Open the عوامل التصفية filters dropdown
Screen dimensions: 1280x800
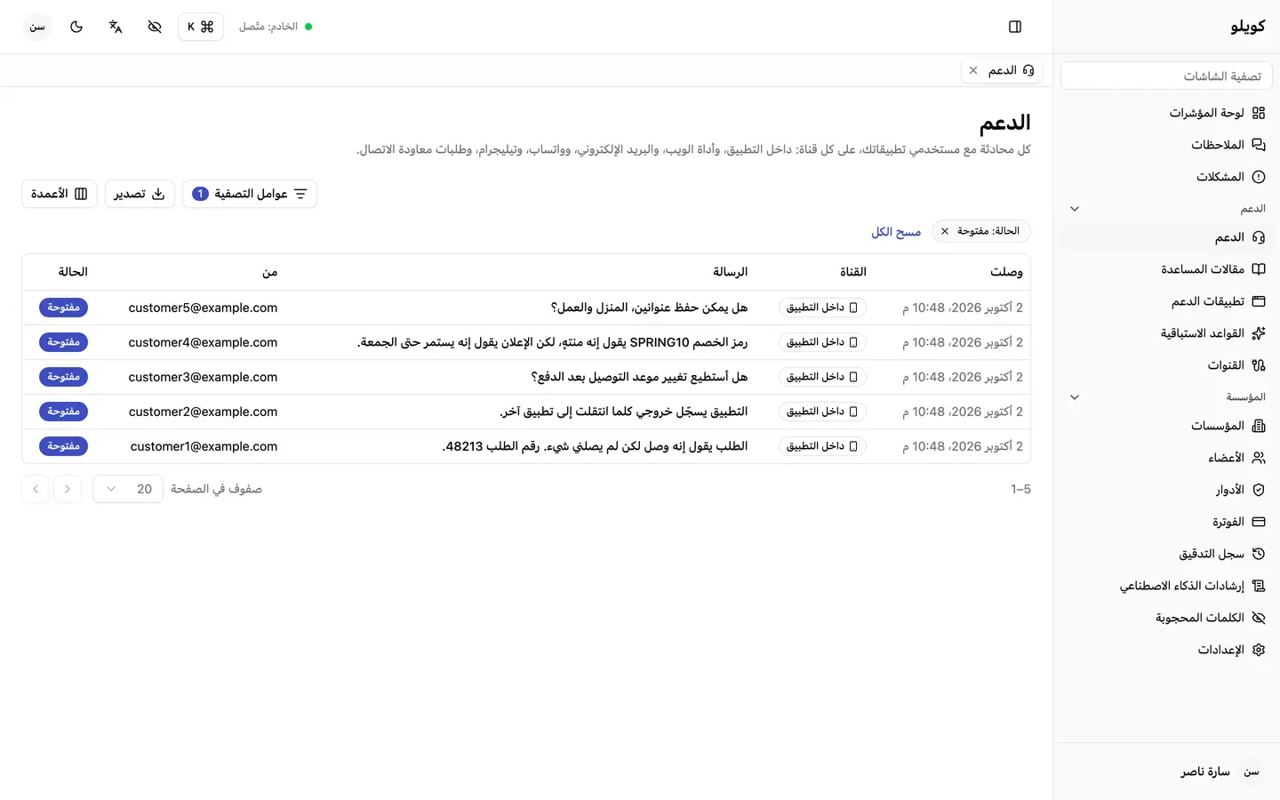(250, 194)
